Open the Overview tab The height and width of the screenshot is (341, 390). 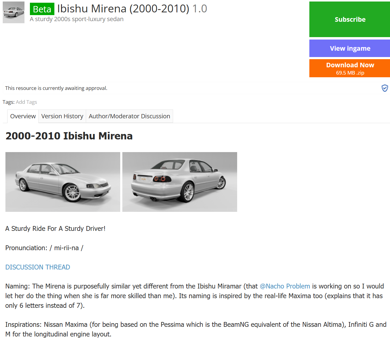pos(23,116)
